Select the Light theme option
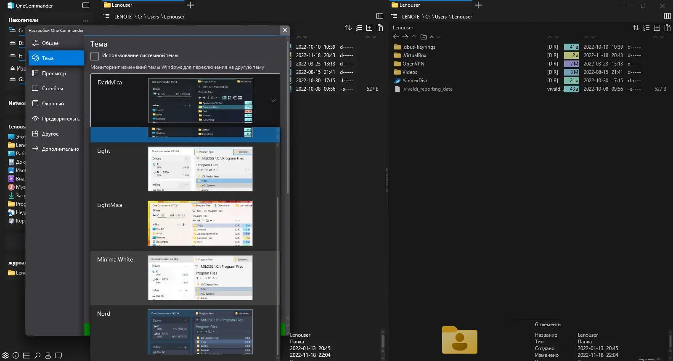The height and width of the screenshot is (361, 673). (x=183, y=170)
